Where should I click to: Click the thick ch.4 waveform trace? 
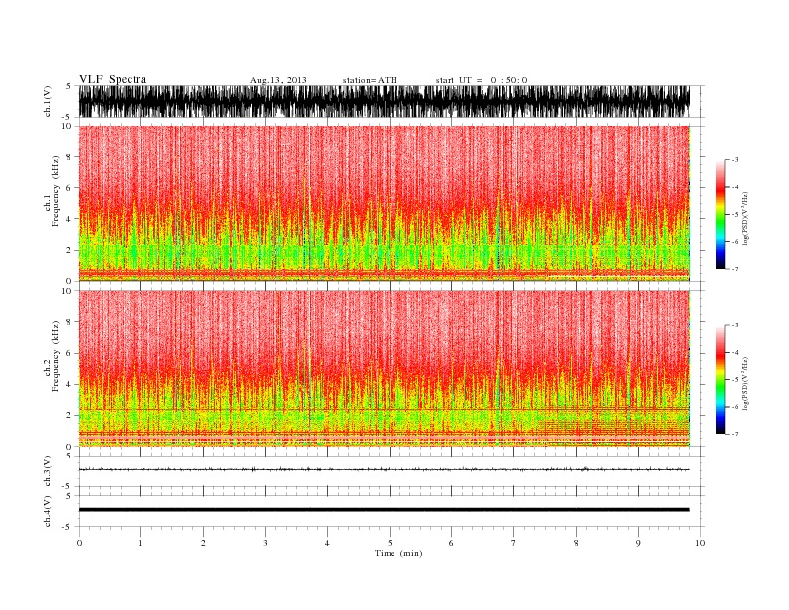point(384,510)
